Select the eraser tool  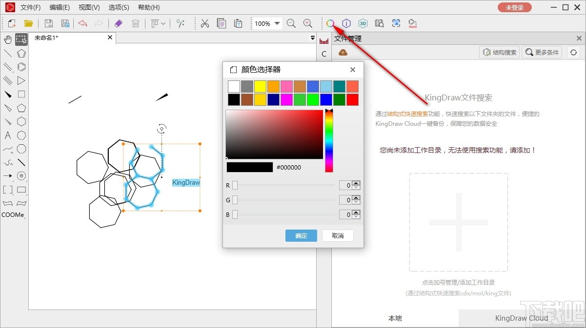(x=118, y=23)
